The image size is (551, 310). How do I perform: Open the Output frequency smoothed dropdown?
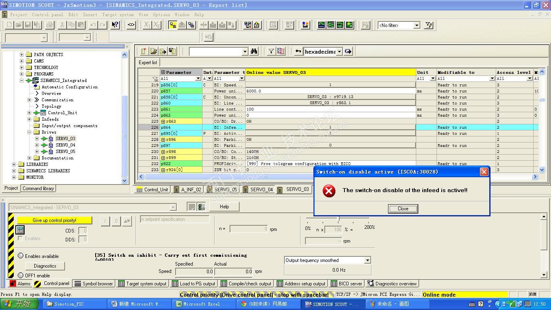pyautogui.click(x=367, y=260)
